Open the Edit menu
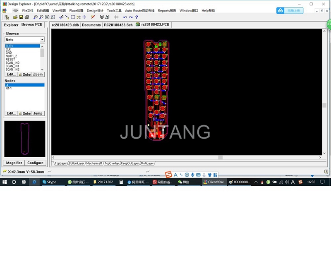This screenshot has width=331, height=264. click(x=43, y=11)
